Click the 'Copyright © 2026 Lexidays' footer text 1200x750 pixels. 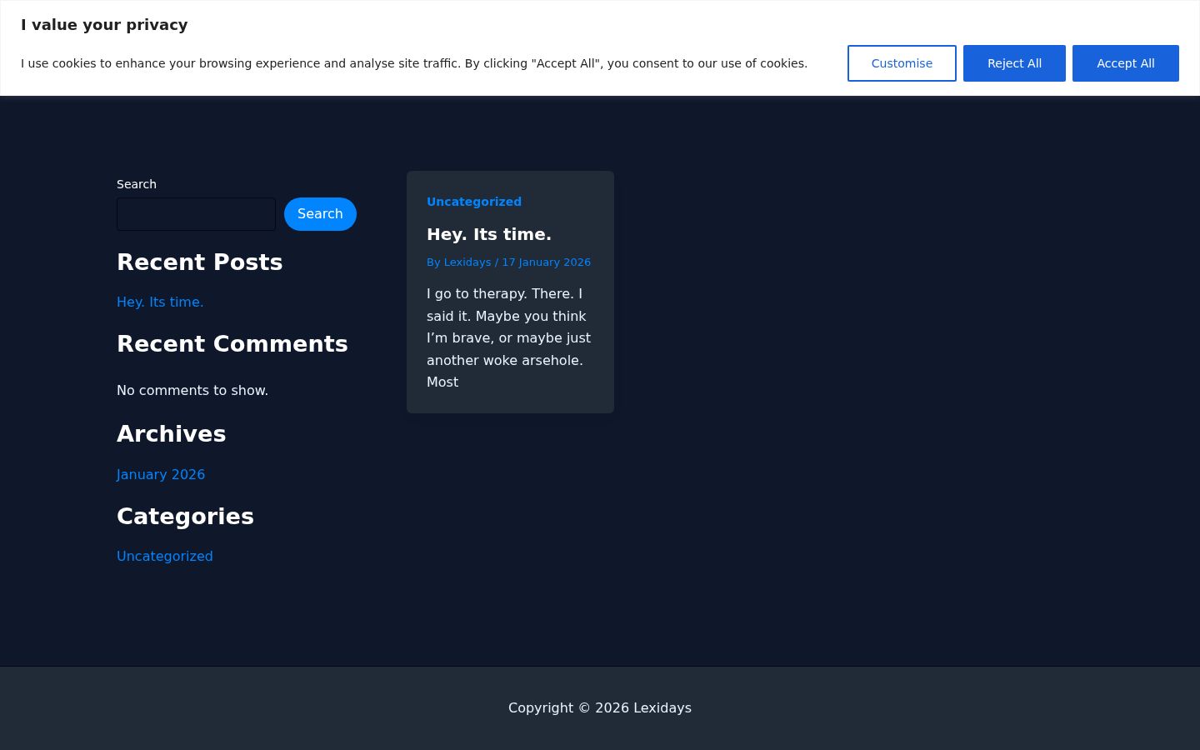coord(600,707)
